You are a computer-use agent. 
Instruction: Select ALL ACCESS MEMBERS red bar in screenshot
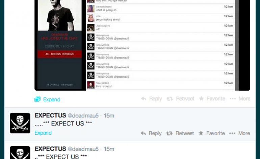59,54
